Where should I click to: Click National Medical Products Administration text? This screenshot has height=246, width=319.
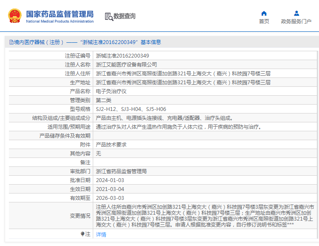coord(60,21)
